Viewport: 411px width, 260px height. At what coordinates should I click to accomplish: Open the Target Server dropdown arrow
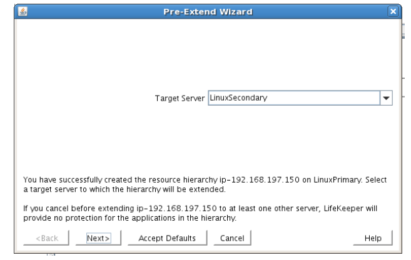pyautogui.click(x=386, y=98)
